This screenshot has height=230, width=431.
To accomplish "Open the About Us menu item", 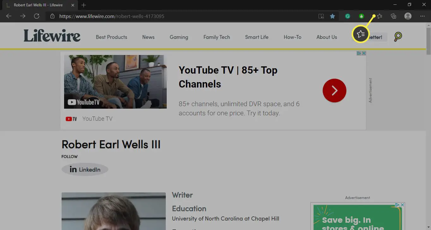I will 326,37.
